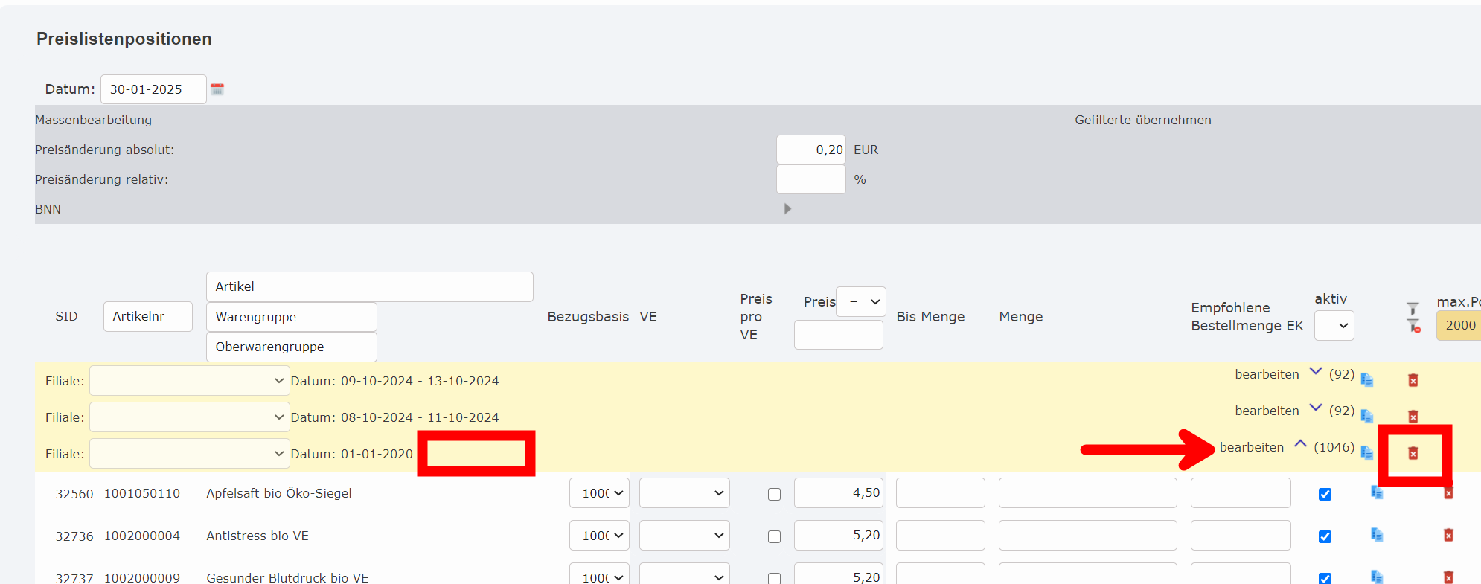Copy the 01-01-2020 period with 1046 items

point(1366,452)
